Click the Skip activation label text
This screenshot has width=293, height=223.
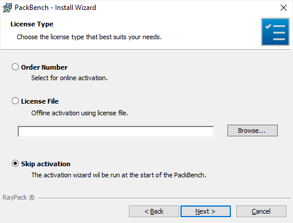(46, 164)
